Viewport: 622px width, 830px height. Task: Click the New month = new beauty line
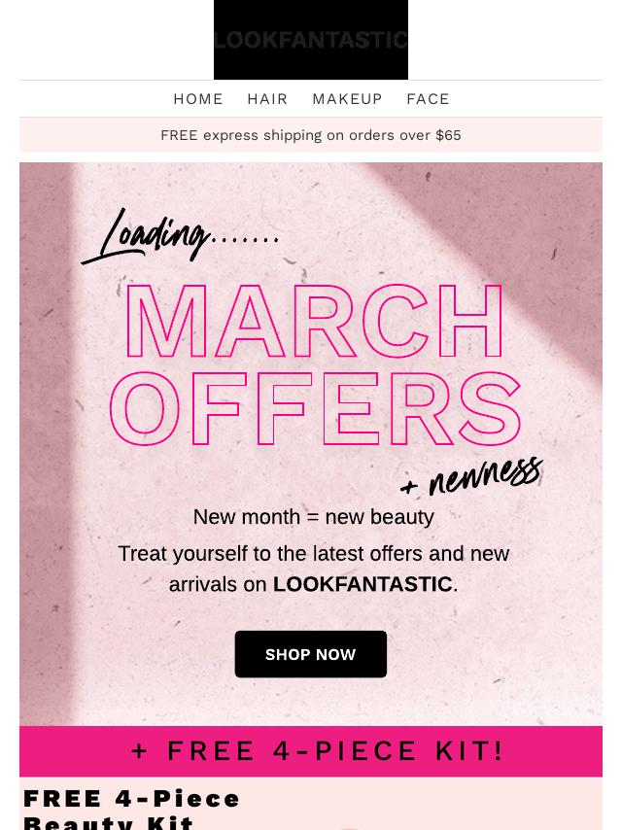pyautogui.click(x=313, y=517)
